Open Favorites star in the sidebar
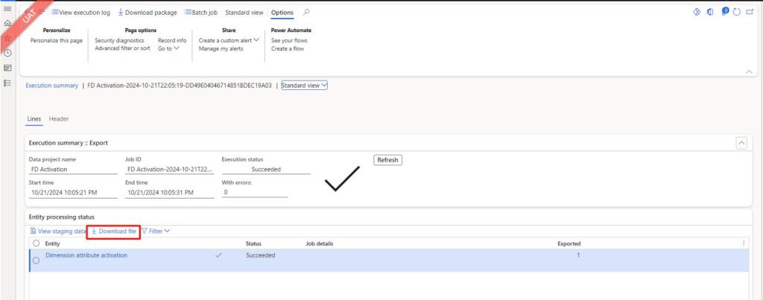This screenshot has width=763, height=300. (x=7, y=38)
